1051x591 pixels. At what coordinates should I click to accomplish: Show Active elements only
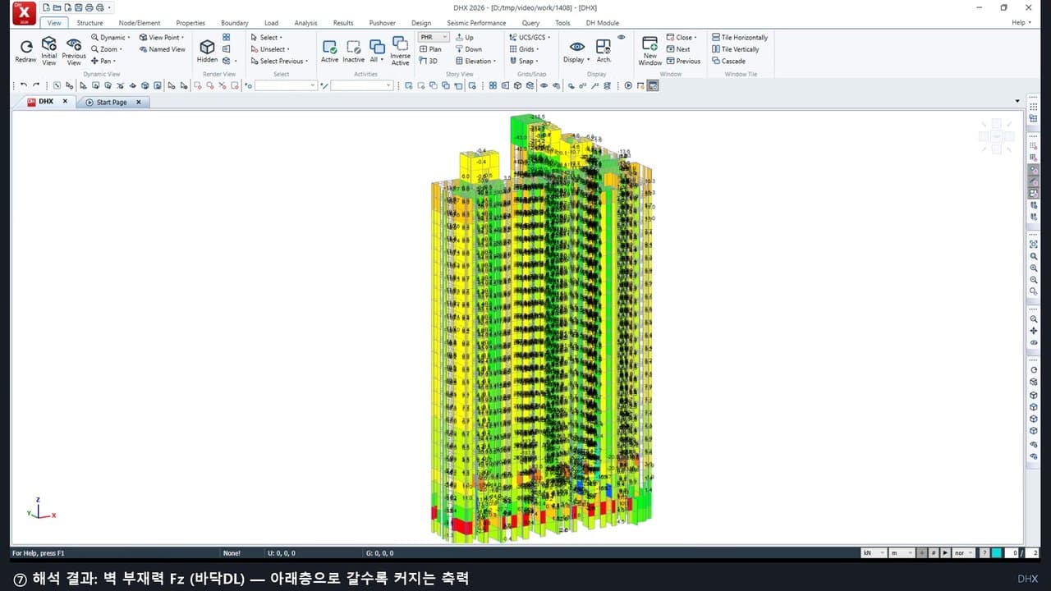[x=329, y=51]
